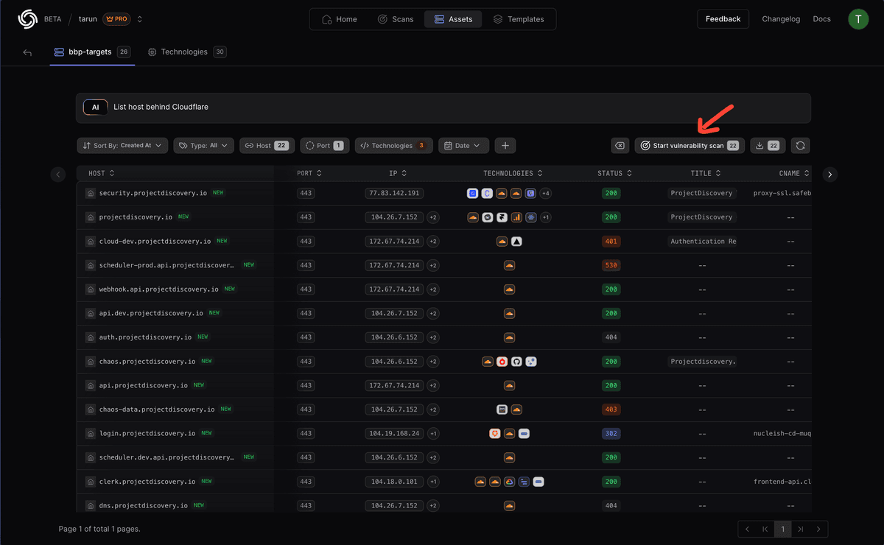Viewport: 884px width, 545px height.
Task: Switch to the Scans tab
Action: pyautogui.click(x=396, y=19)
